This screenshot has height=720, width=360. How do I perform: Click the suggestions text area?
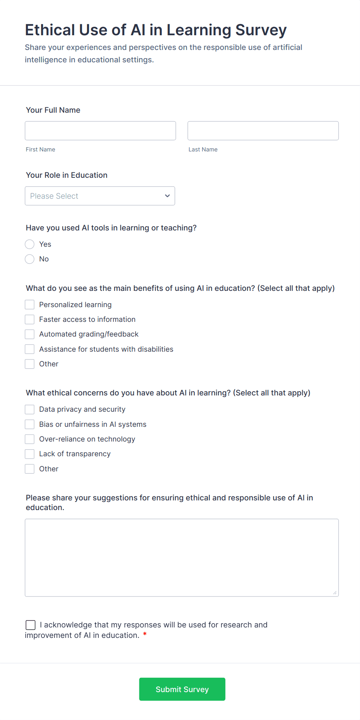(x=182, y=557)
